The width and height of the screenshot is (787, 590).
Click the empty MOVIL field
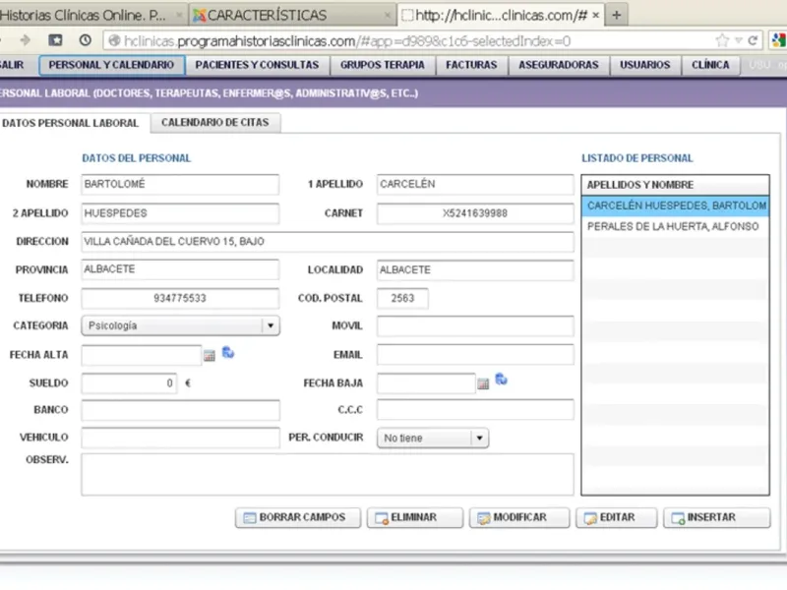[x=475, y=326]
